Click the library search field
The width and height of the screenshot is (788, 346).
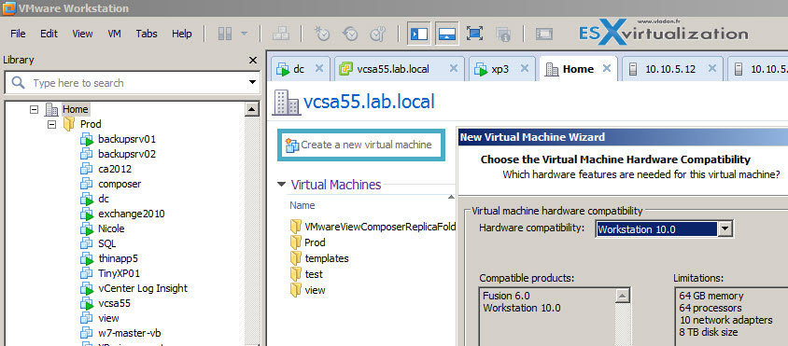[133, 83]
